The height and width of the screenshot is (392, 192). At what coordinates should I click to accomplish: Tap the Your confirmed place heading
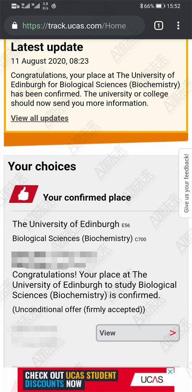tap(87, 198)
